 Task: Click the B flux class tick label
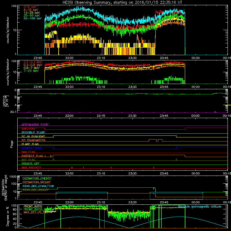pyautogui.click(x=16, y=97)
